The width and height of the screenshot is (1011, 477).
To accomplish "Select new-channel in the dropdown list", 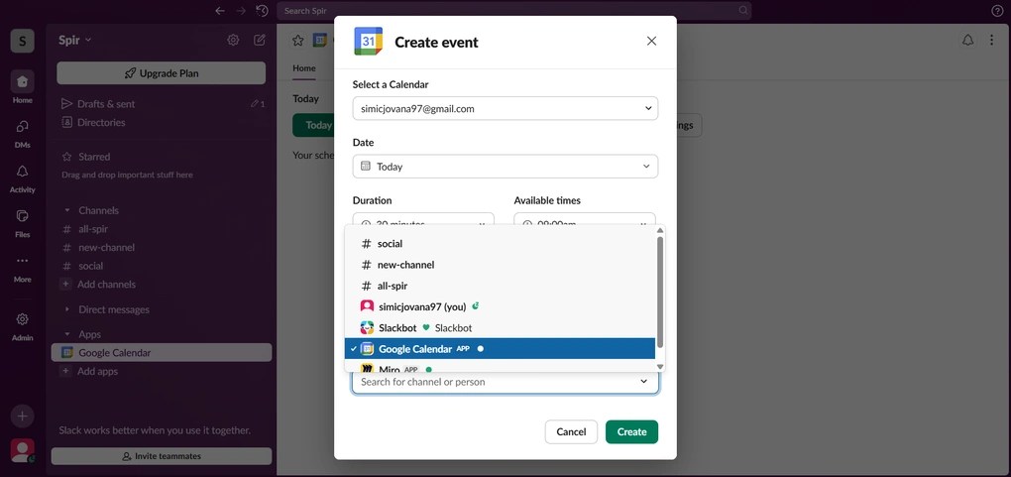I will click(x=500, y=265).
